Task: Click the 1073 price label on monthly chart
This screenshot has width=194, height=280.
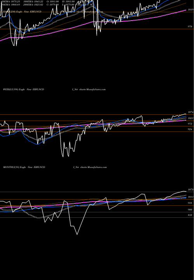Action: point(191,190)
